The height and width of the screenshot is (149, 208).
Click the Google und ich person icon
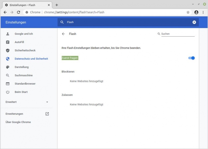click(8, 34)
